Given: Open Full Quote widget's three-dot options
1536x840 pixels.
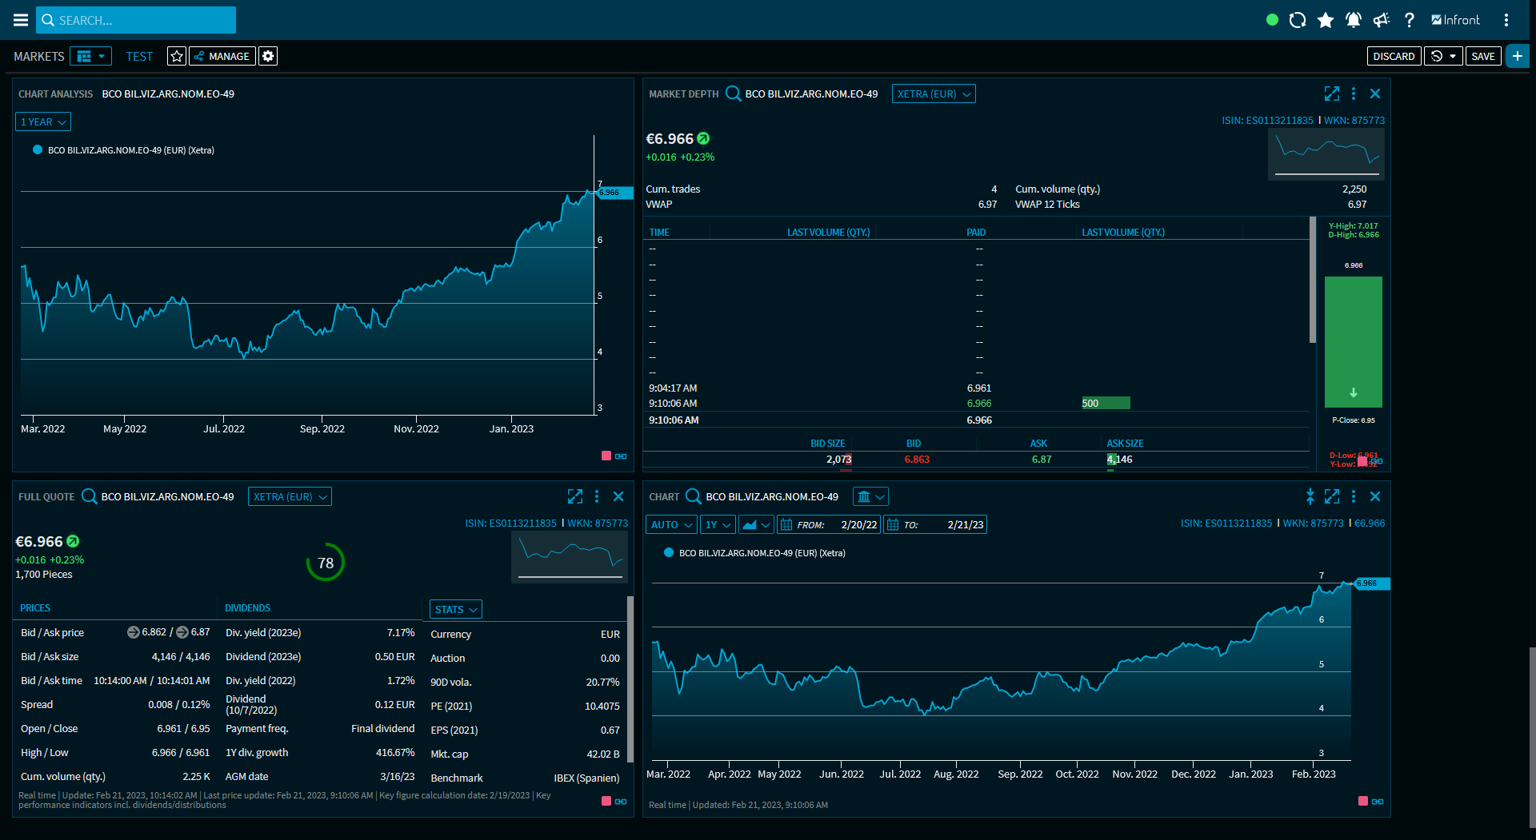Looking at the screenshot, I should [x=597, y=496].
